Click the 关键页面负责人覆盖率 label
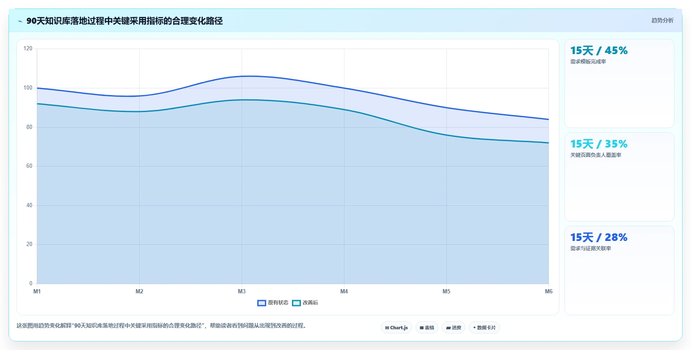 (596, 155)
